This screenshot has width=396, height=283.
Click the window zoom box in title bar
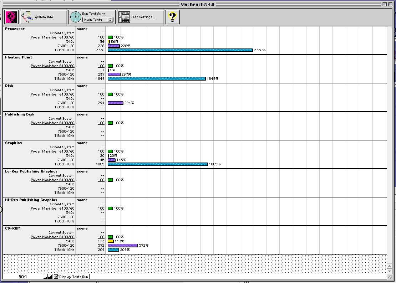384,4
